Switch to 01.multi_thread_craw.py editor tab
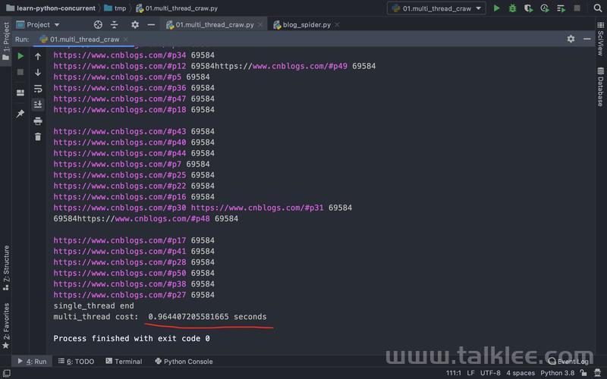Screen dimensions: 607x379 click(215, 25)
